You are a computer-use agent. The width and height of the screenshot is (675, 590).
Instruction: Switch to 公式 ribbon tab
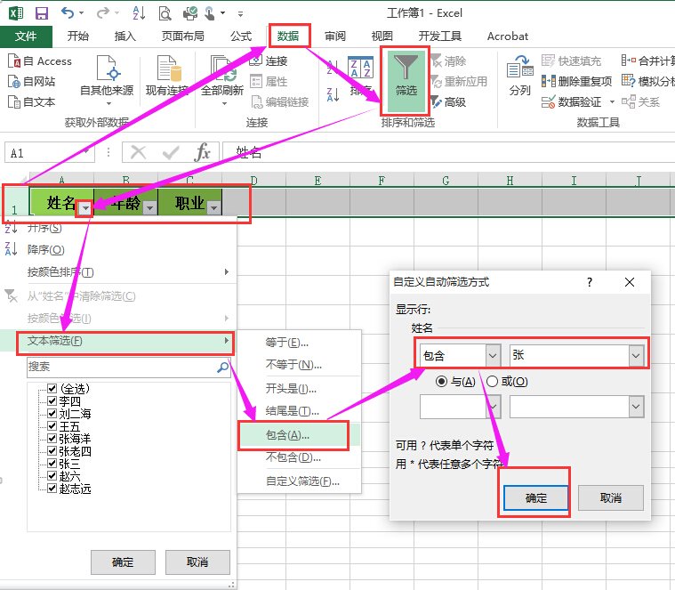pyautogui.click(x=241, y=36)
